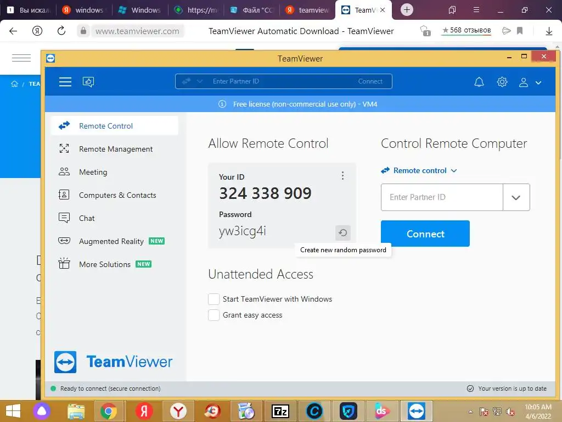Close the active TeamViewer browser tab

[x=383, y=10]
